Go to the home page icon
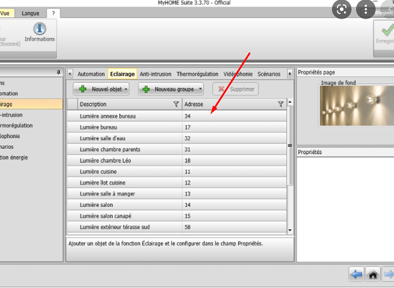The height and width of the screenshot is (288, 394). [373, 274]
